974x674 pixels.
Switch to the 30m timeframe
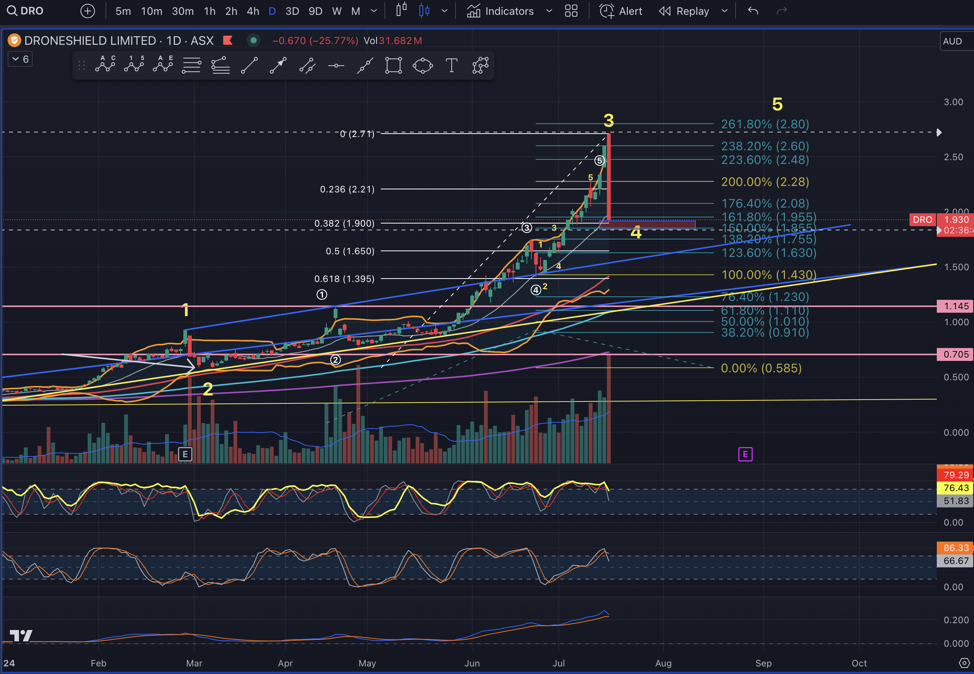[183, 11]
